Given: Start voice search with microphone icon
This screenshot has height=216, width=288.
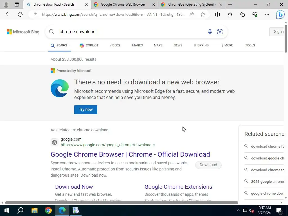Looking at the screenshot, I should click(x=210, y=31).
